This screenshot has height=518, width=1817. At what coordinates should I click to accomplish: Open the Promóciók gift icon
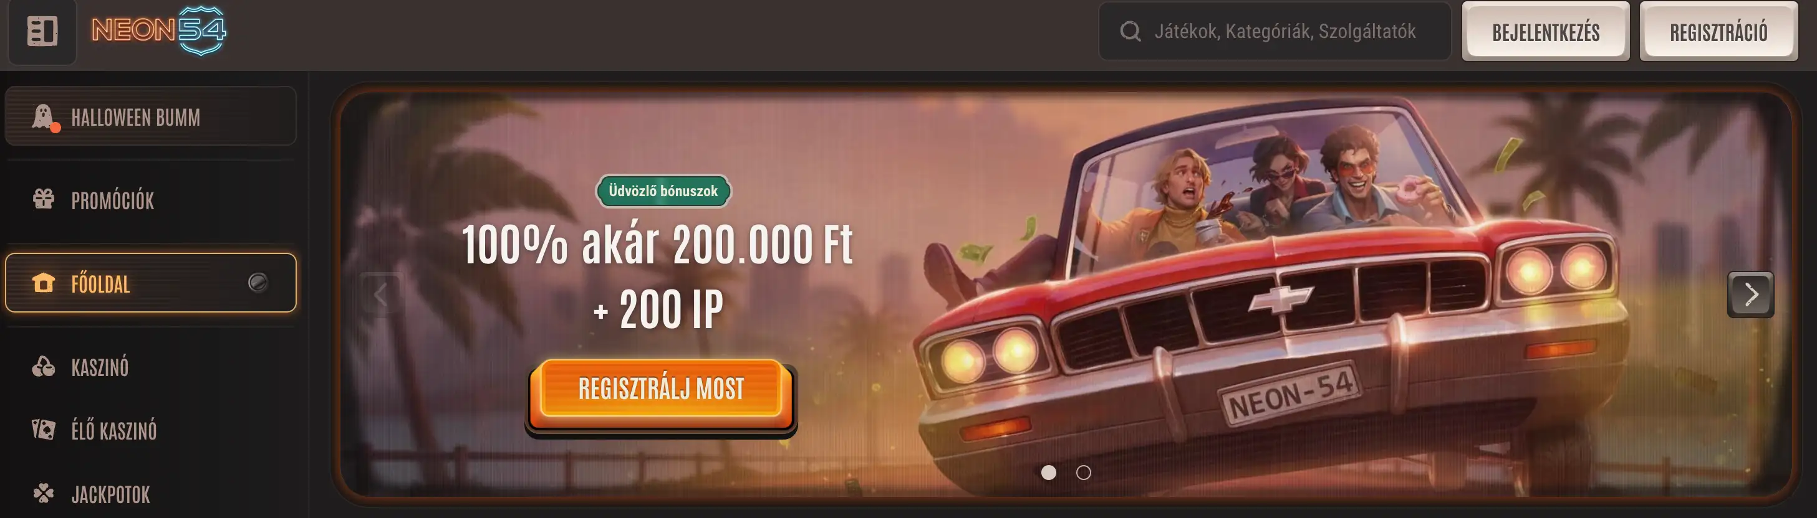(44, 199)
